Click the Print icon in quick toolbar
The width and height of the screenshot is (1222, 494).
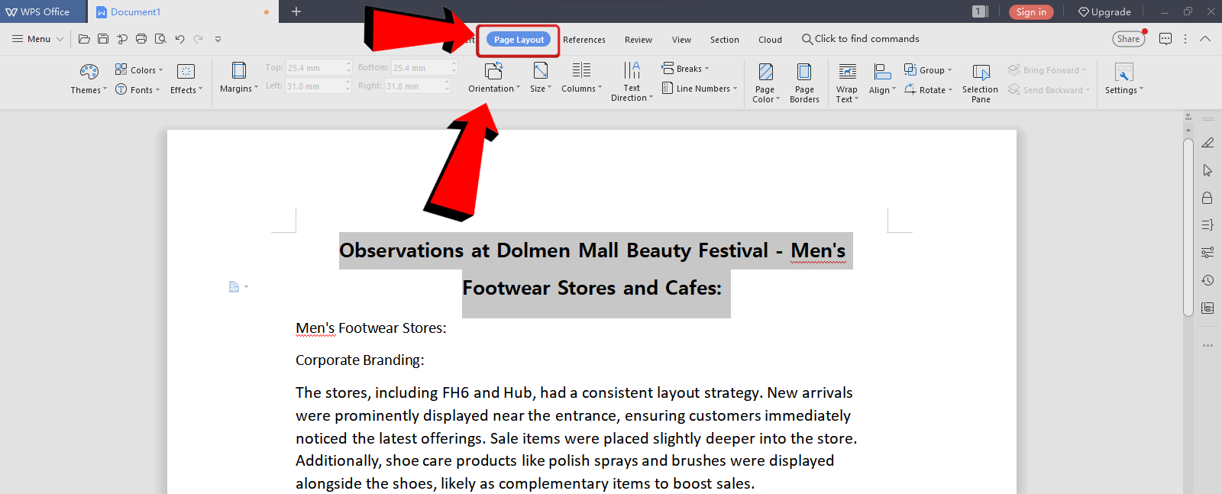[x=141, y=39]
